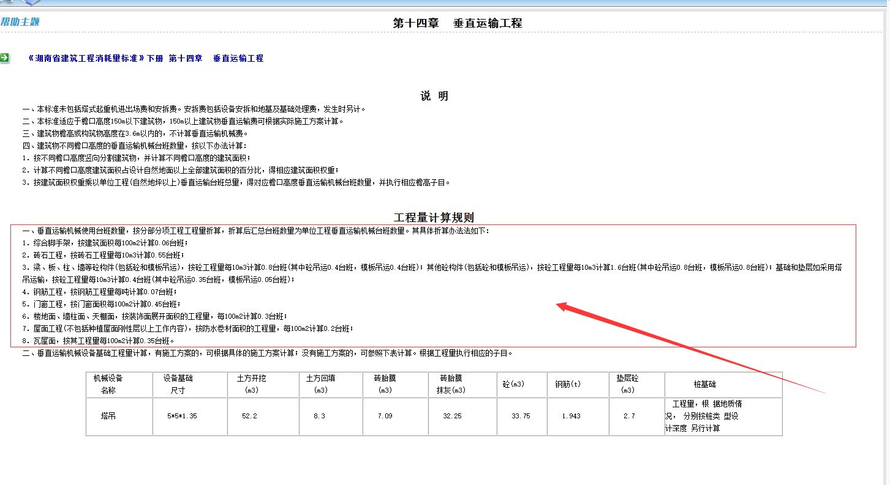The height and width of the screenshot is (485, 890).
Task: Click the 桩基础 table header
Action: point(723,384)
